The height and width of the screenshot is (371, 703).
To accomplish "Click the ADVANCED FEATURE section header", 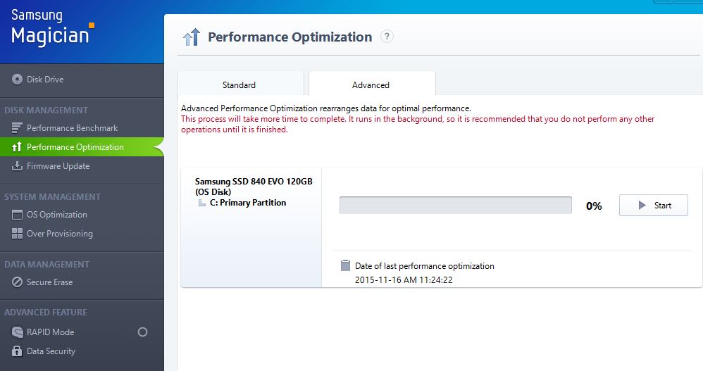I will [46, 313].
